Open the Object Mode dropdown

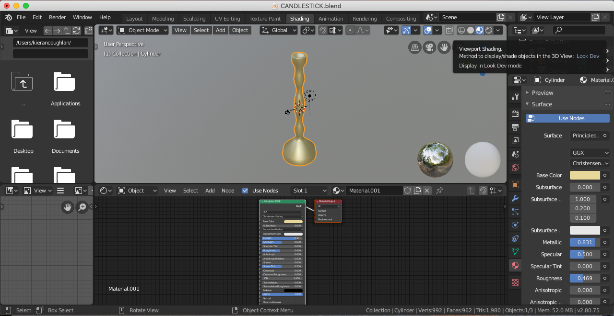(143, 30)
